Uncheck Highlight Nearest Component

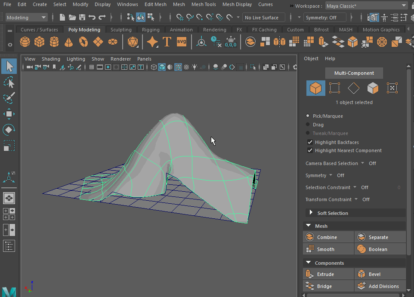pyautogui.click(x=310, y=150)
